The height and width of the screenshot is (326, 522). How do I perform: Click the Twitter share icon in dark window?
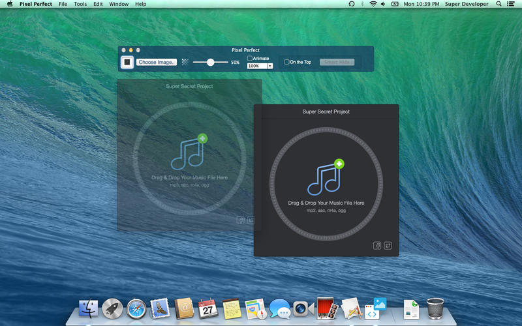388,246
